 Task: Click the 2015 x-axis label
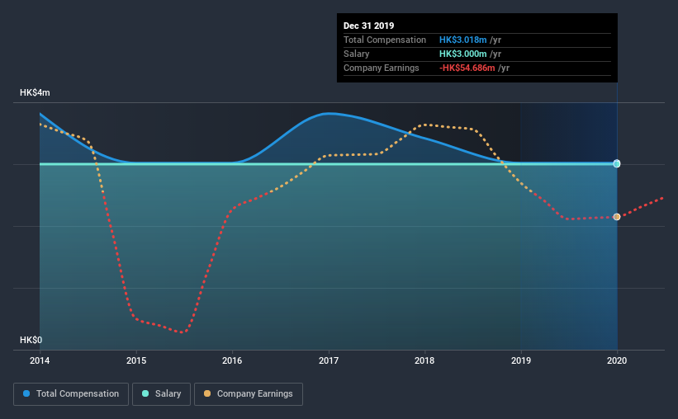(x=136, y=360)
